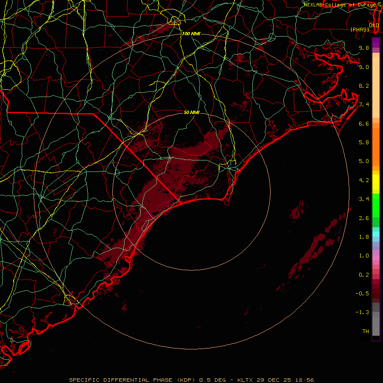Select the pink segment of the color bar
The height and width of the screenshot is (383, 383).
pos(376,258)
